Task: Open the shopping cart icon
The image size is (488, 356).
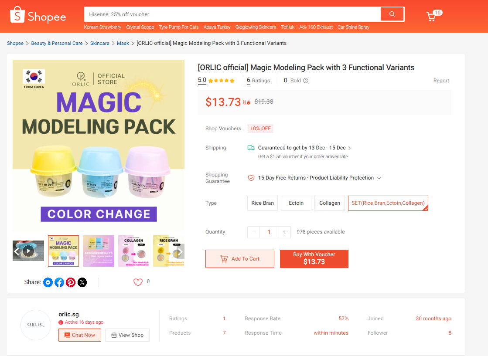Action: point(431,17)
